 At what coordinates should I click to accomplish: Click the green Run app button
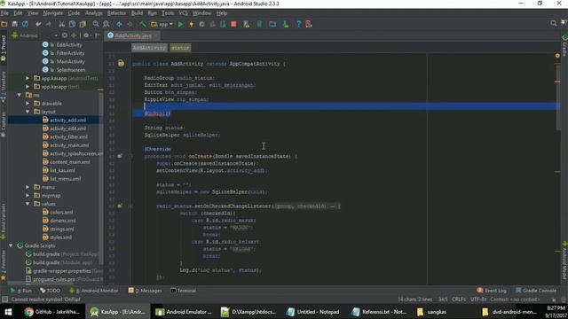tap(181, 24)
